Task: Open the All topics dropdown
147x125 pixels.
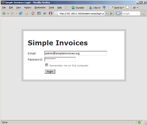Action: (136, 8)
